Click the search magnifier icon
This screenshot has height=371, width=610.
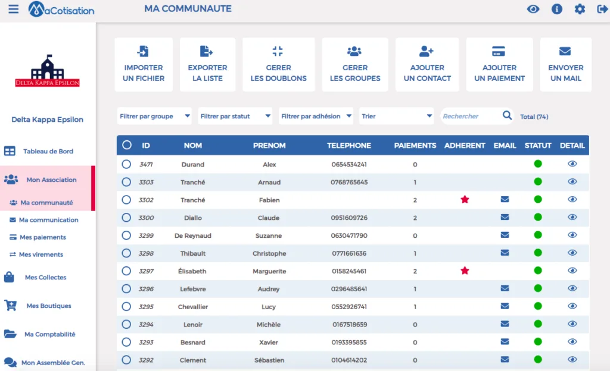click(507, 116)
